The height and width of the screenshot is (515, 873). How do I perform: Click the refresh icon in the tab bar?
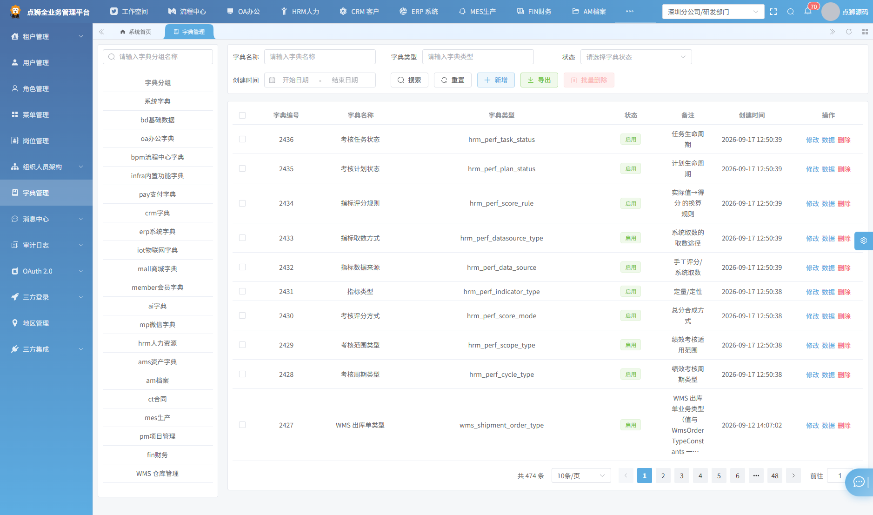849,32
